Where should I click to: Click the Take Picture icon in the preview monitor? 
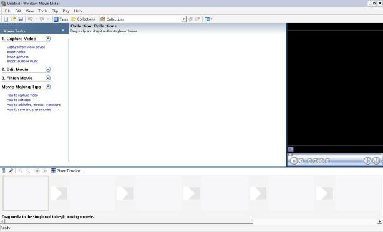[376, 161]
